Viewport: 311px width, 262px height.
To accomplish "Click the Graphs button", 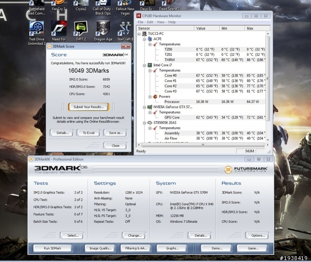I will [x=173, y=248].
